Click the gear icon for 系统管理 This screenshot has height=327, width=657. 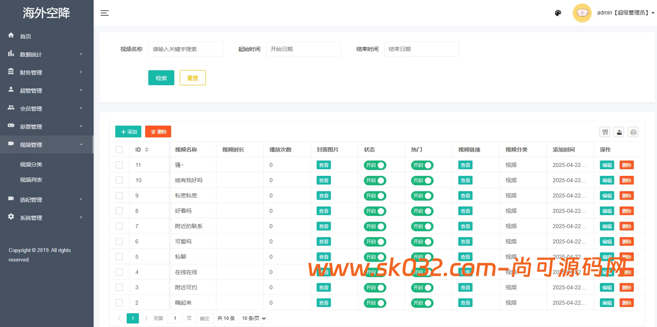click(11, 217)
